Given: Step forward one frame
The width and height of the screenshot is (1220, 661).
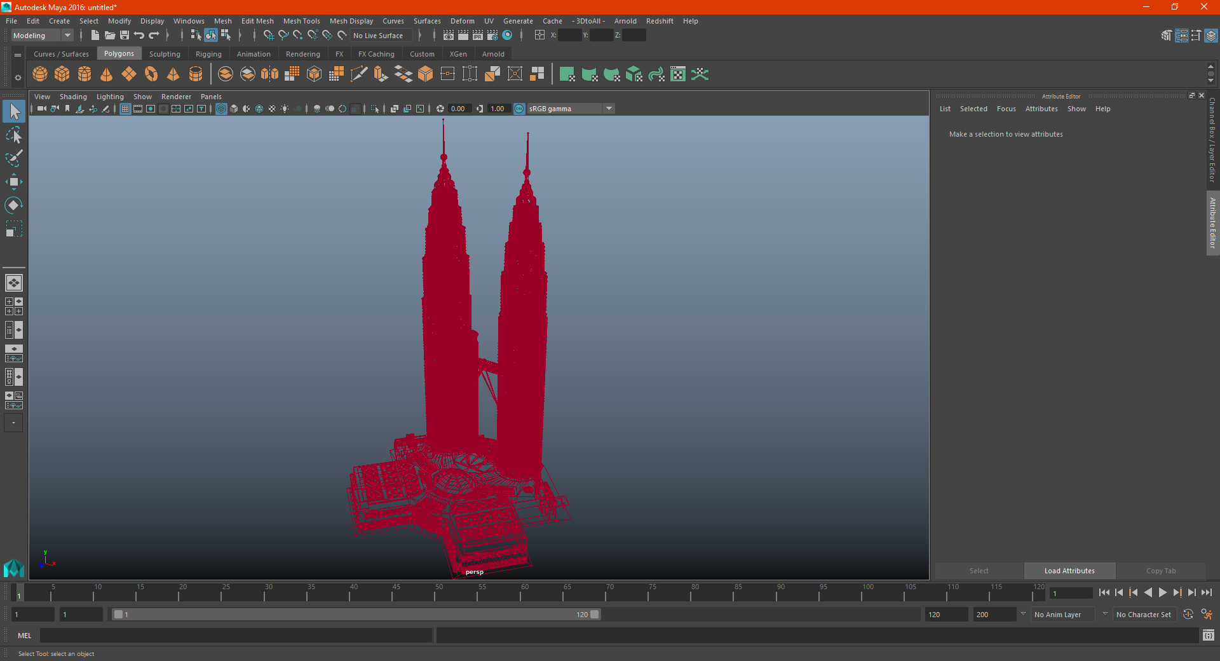Looking at the screenshot, I should coord(1192,592).
